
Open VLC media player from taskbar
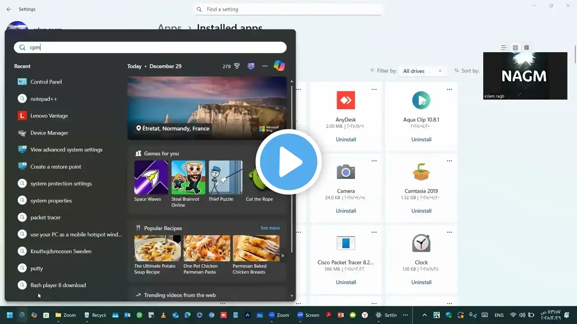163,315
